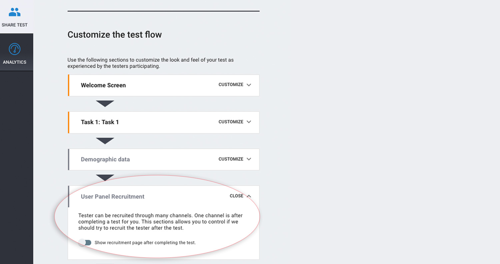Click the Customize the test flow heading

115,35
